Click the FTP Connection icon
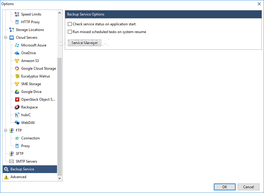264x193 pixels. pyautogui.click(x=17, y=138)
